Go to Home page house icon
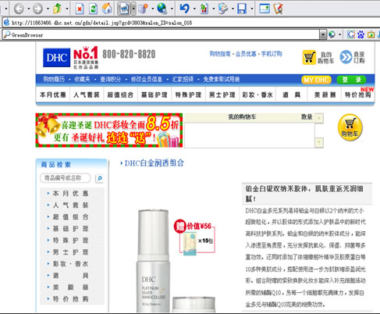 pos(107,9)
